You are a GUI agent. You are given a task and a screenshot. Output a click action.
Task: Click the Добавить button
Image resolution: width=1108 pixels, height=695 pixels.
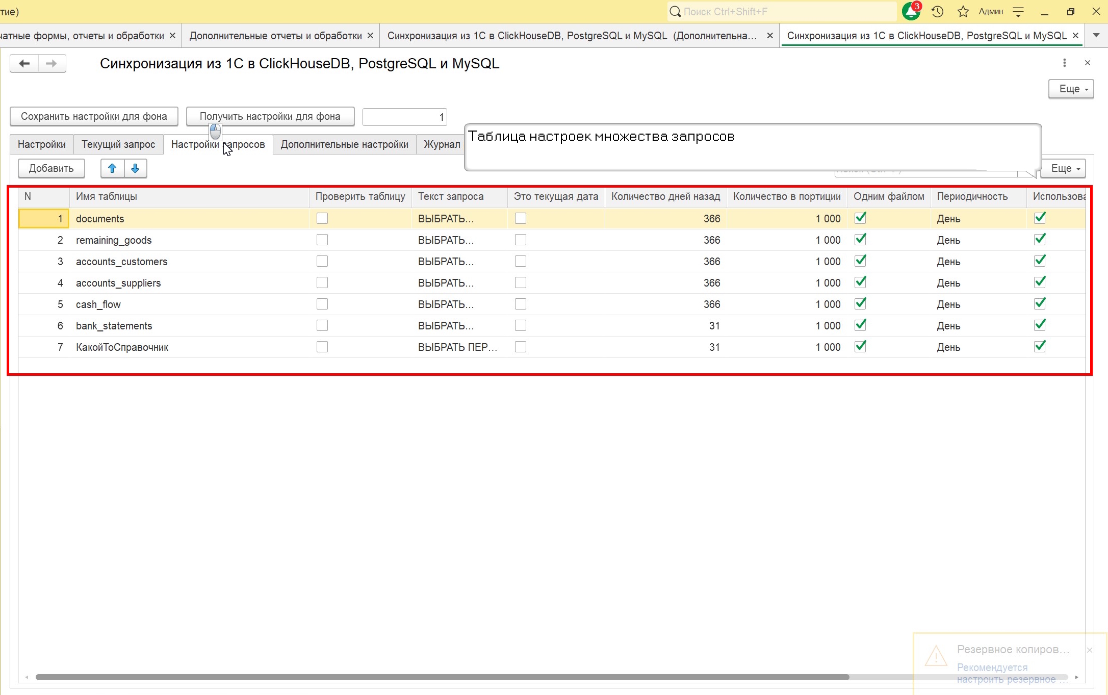tap(51, 168)
